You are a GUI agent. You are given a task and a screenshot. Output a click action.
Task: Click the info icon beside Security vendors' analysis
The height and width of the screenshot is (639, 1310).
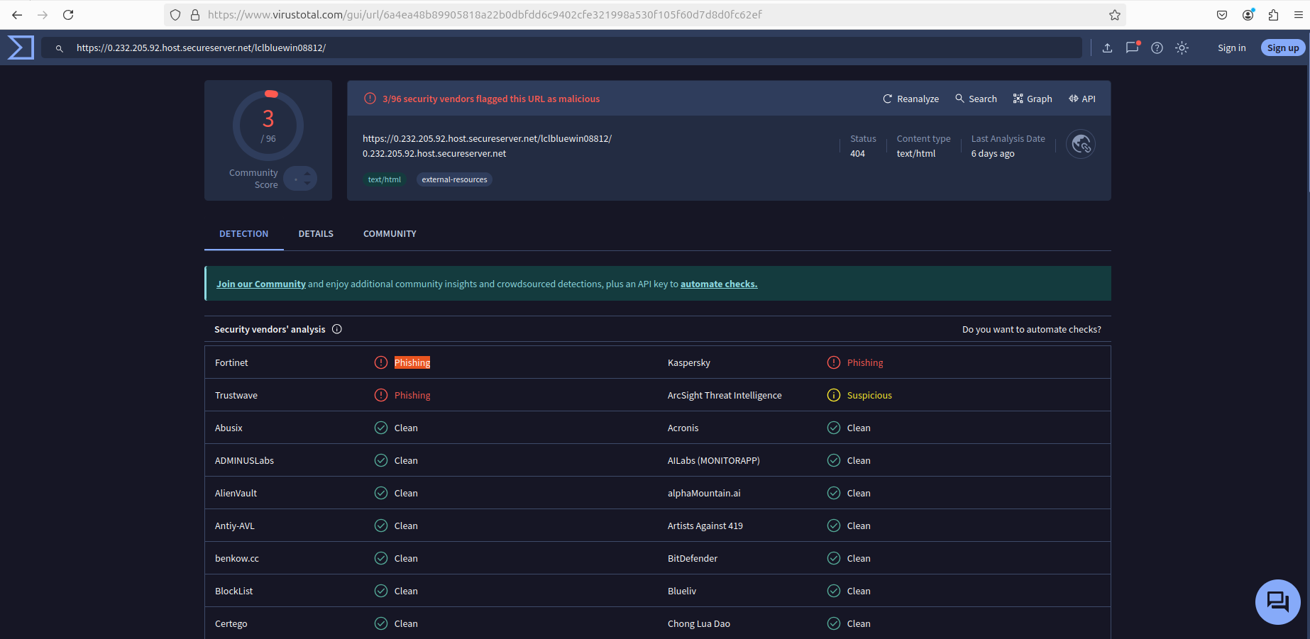(337, 329)
